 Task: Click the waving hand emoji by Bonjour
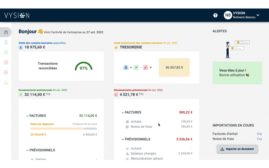[40, 31]
